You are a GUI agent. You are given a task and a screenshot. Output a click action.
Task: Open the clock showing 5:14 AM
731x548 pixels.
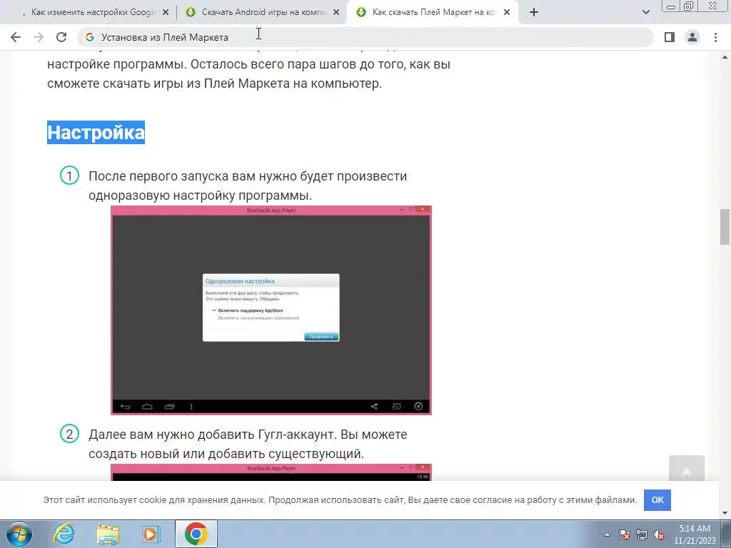click(x=695, y=534)
